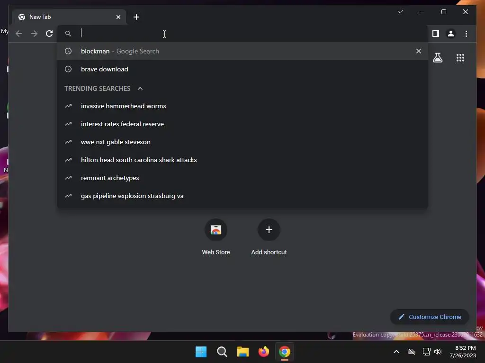Open Firefox from the taskbar
Screen dimensions: 485x363
263,352
